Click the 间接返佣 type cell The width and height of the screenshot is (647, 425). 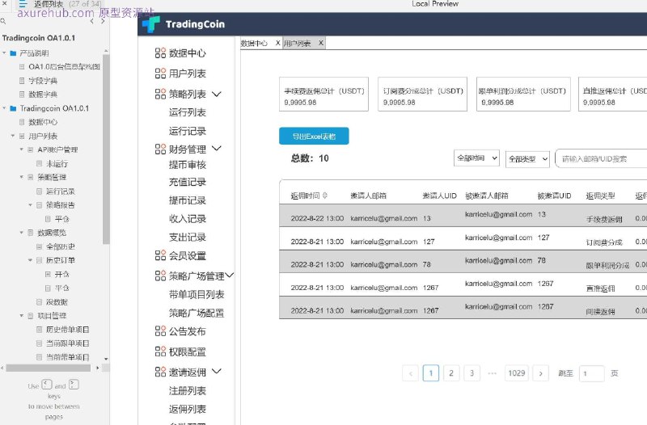click(x=600, y=312)
